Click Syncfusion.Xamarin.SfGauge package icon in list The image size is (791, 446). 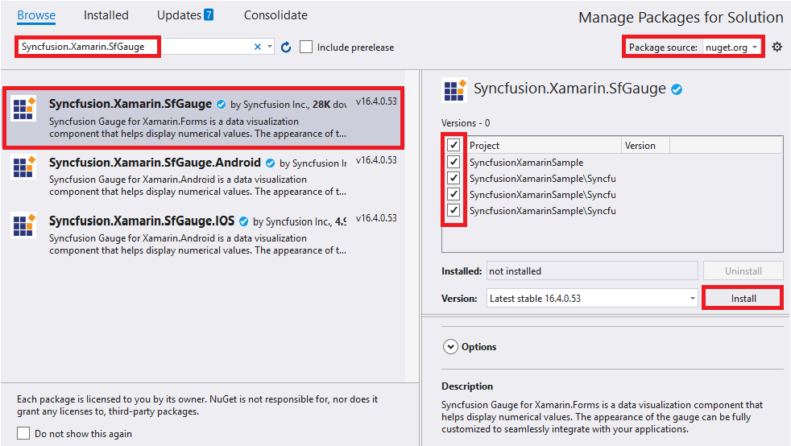click(x=23, y=109)
